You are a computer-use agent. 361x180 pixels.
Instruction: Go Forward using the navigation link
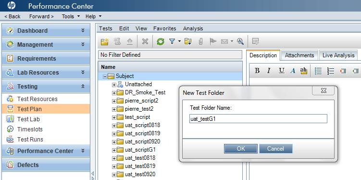tap(41, 16)
